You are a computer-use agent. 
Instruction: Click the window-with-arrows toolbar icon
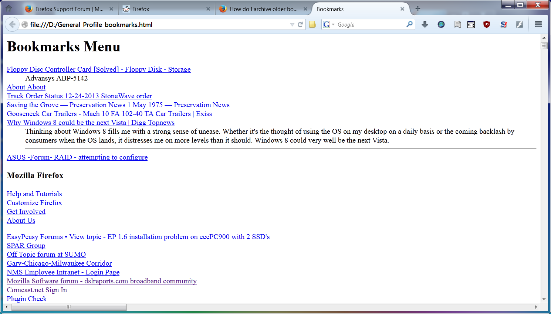coord(471,24)
